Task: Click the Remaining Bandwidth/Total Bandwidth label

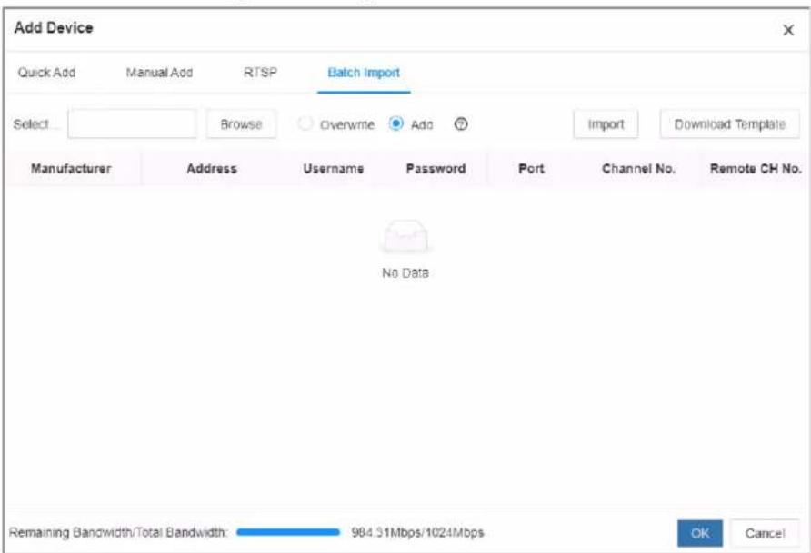Action: 118,532
